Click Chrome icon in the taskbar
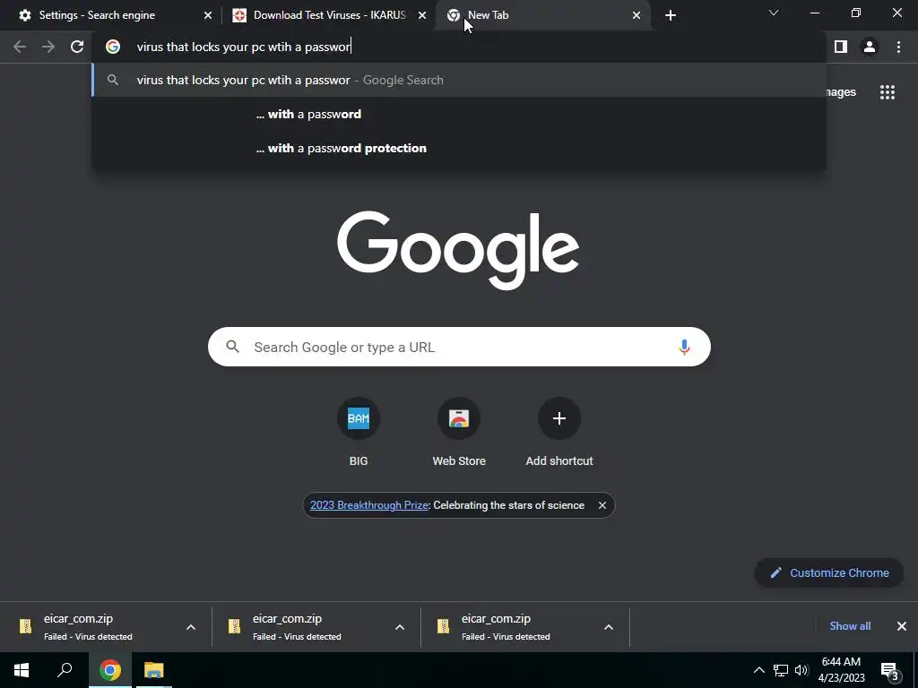 pyautogui.click(x=109, y=670)
